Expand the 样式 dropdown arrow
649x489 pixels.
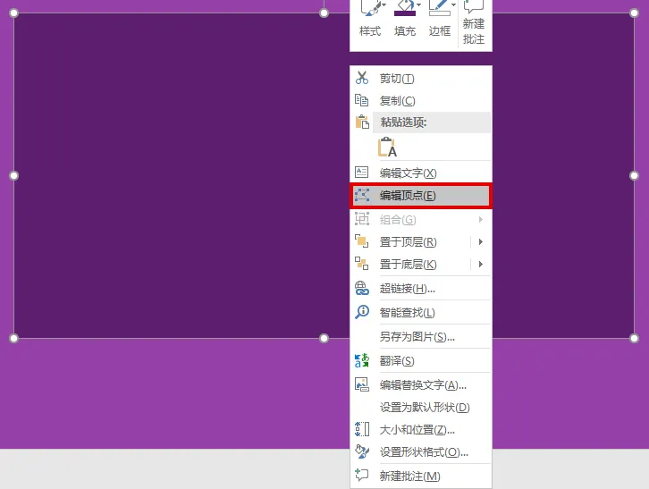(384, 5)
